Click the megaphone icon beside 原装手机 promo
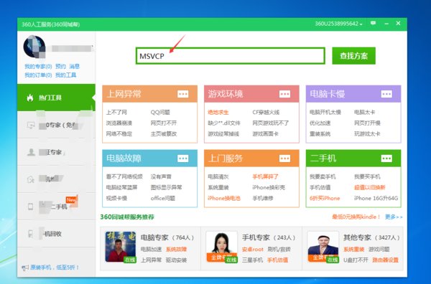The height and width of the screenshot is (284, 431). coord(25,268)
